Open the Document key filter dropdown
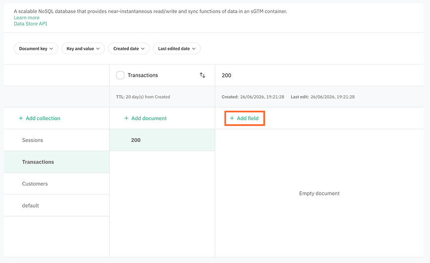430x263 pixels. click(36, 48)
